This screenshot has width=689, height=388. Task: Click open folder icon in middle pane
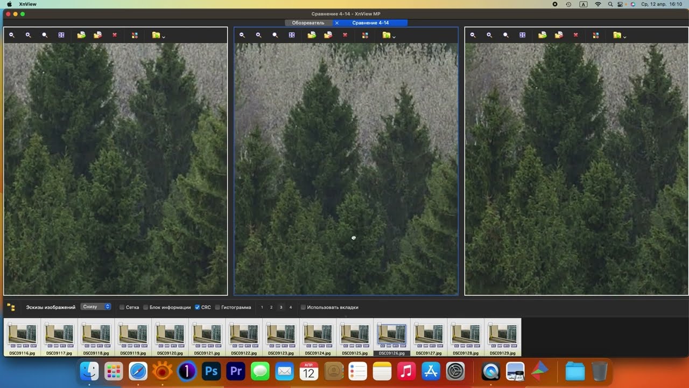[386, 35]
